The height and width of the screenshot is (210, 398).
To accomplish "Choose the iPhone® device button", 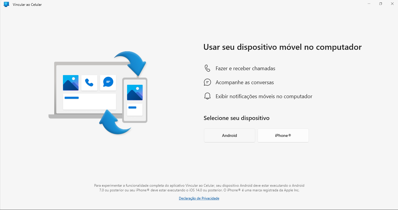I will coord(283,135).
